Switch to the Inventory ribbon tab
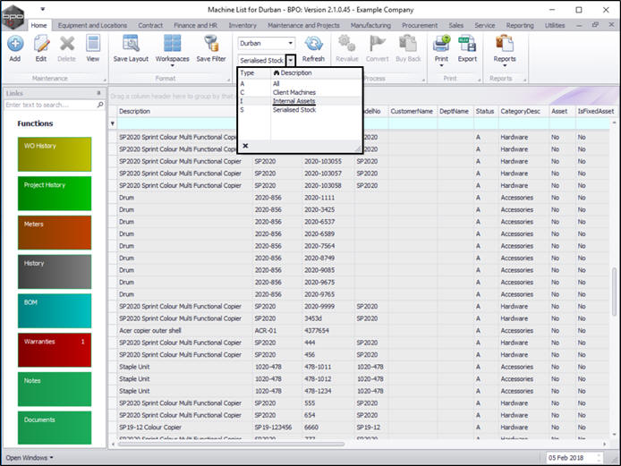The height and width of the screenshot is (466, 621). click(x=242, y=26)
